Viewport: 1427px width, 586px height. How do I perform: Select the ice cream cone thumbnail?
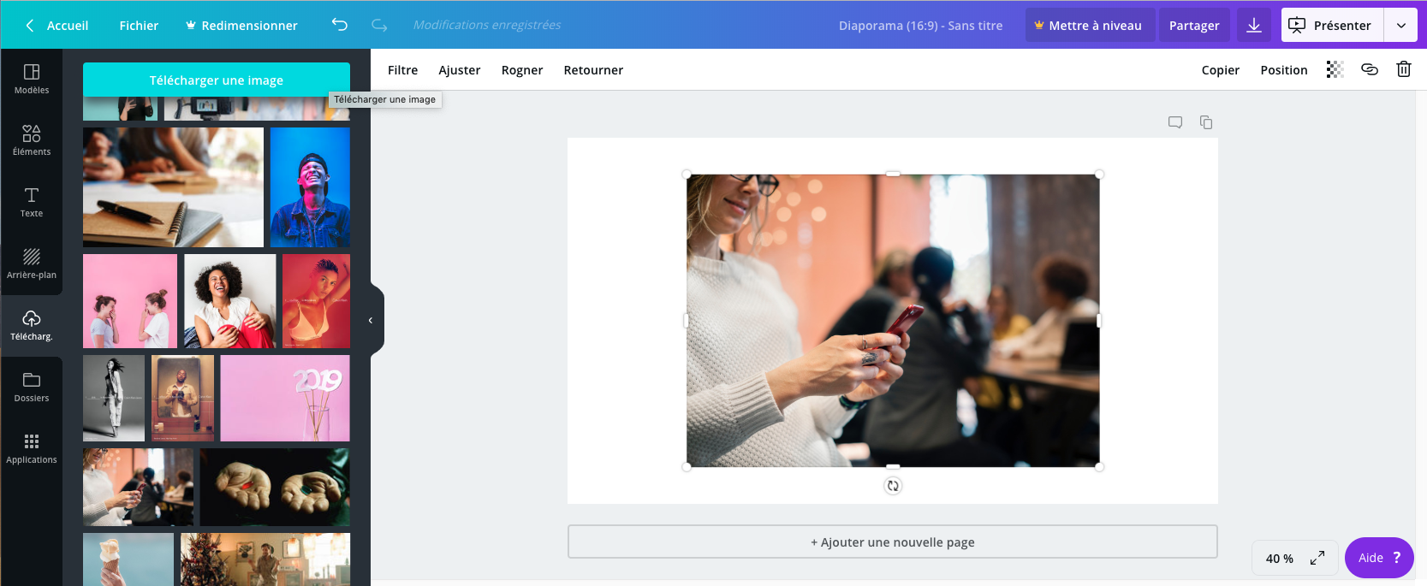pos(128,559)
